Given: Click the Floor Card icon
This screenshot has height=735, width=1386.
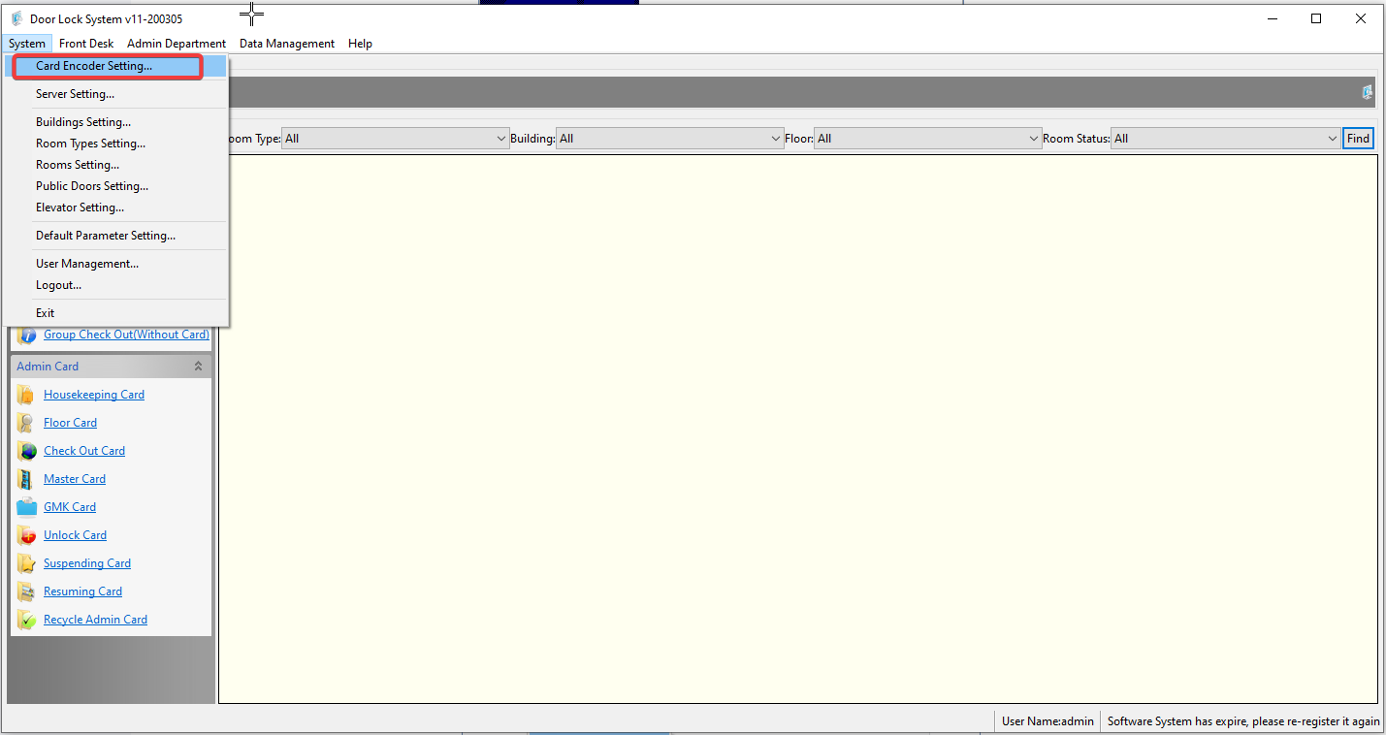Looking at the screenshot, I should point(26,423).
